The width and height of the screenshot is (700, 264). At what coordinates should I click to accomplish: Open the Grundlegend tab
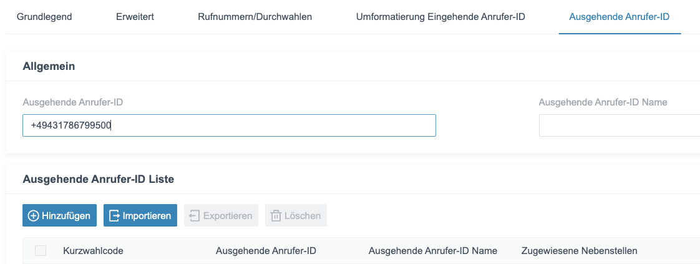pyautogui.click(x=44, y=17)
